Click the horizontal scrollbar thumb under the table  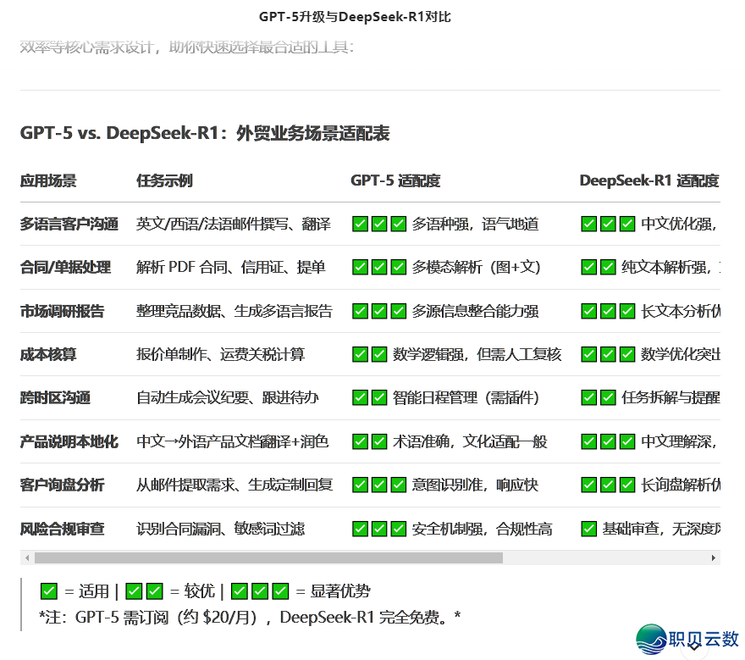[268, 558]
